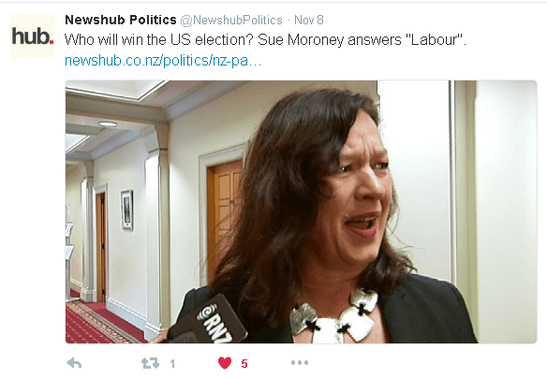Click the RNZ microphone in the photo
547x379 pixels.
pos(209,321)
